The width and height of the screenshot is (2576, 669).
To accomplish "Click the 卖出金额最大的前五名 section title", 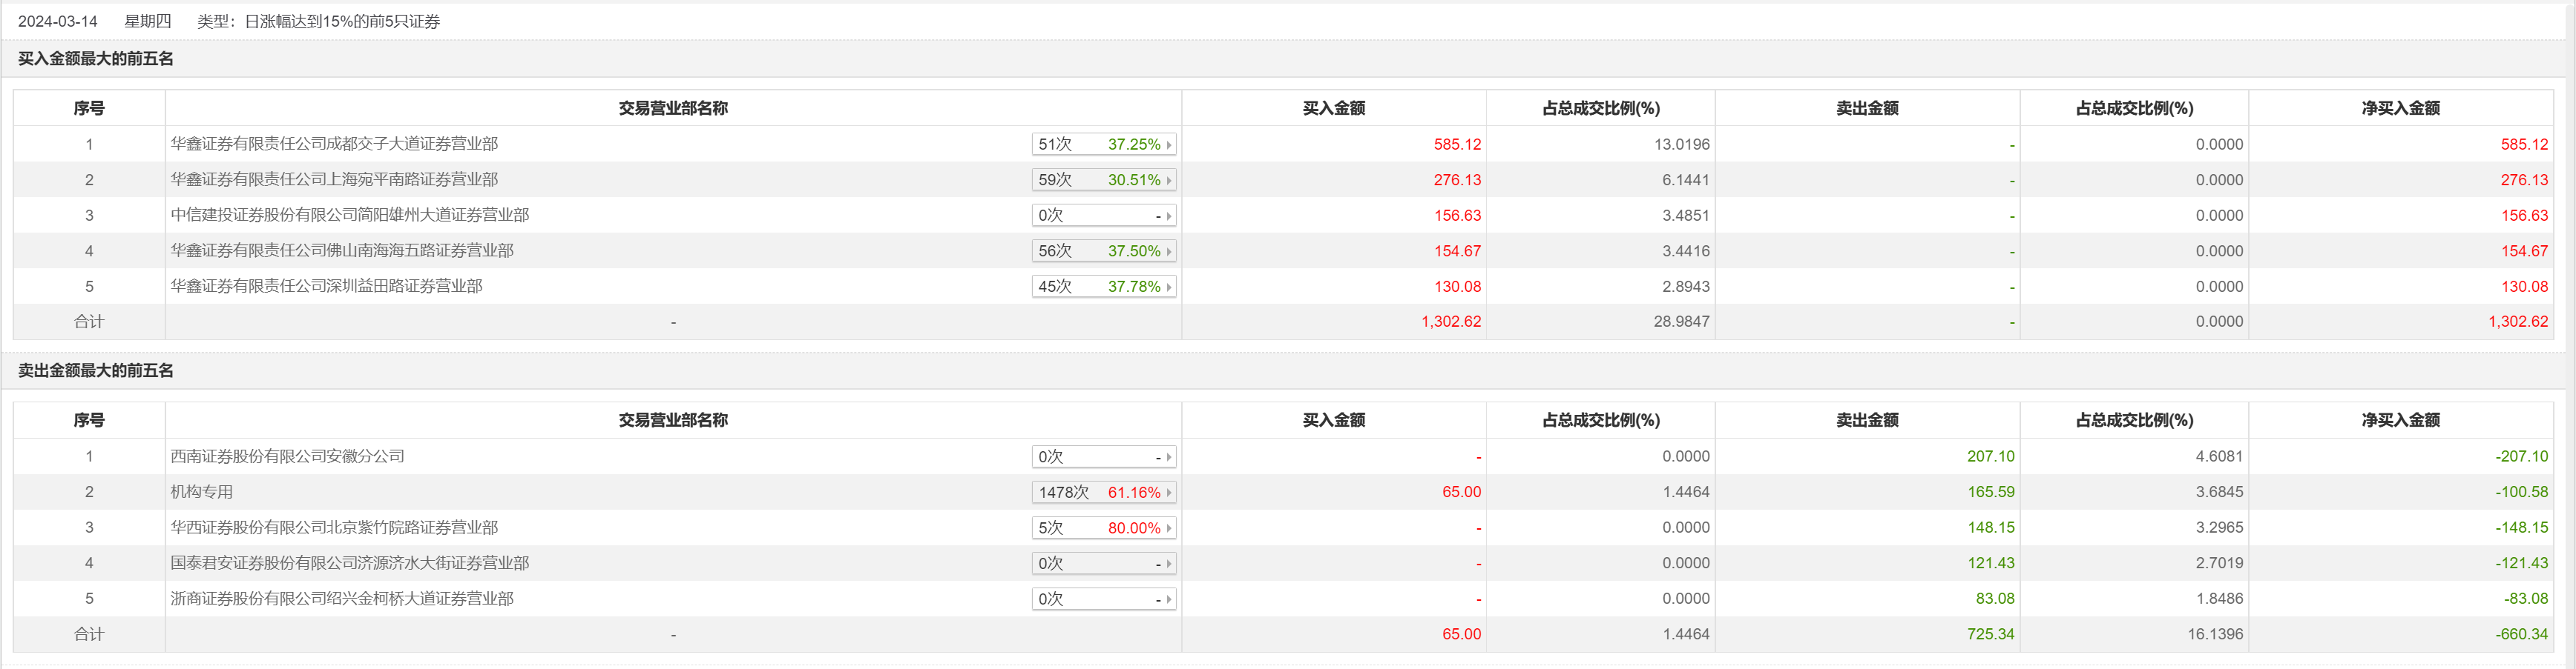I will click(96, 370).
